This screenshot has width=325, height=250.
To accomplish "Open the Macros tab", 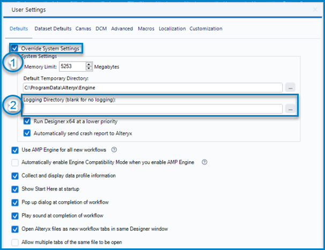I will (x=146, y=28).
